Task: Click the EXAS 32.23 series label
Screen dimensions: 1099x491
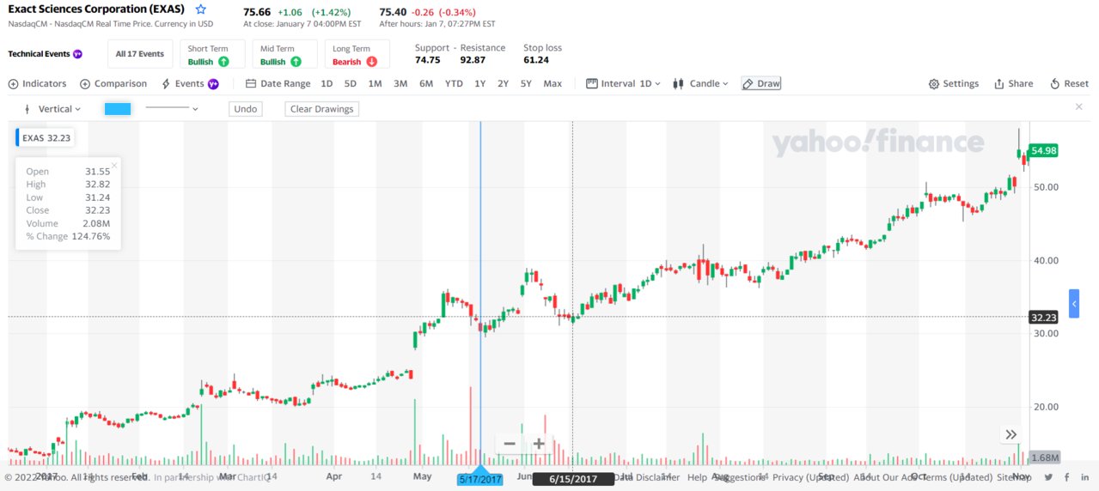Action: click(x=44, y=137)
